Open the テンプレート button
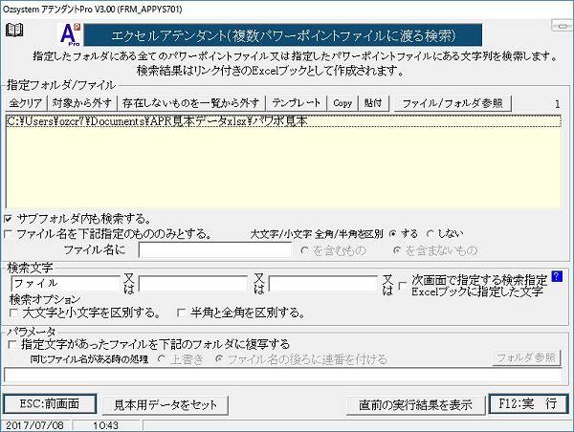 297,103
